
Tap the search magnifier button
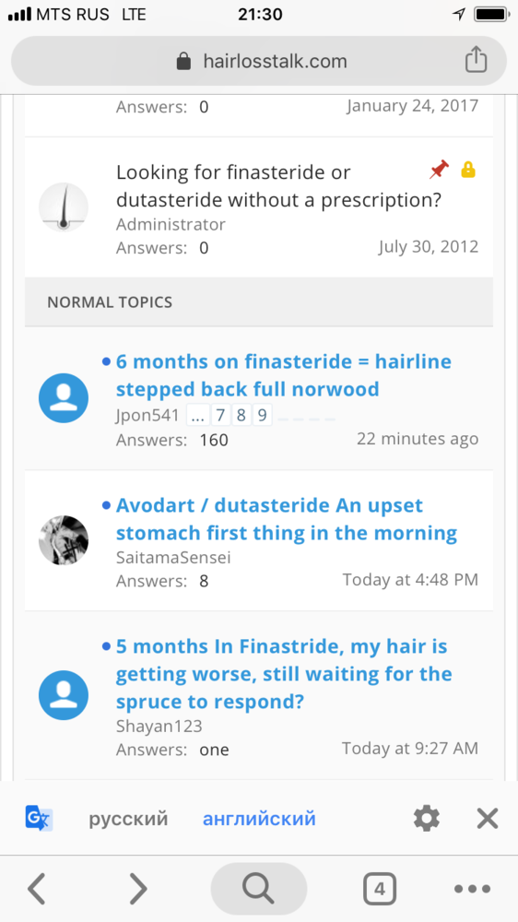pyautogui.click(x=259, y=889)
